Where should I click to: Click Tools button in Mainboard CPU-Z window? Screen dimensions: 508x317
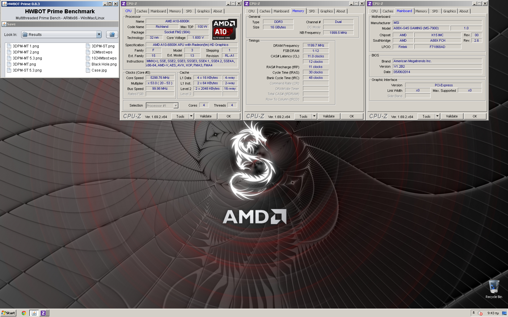(x=427, y=116)
